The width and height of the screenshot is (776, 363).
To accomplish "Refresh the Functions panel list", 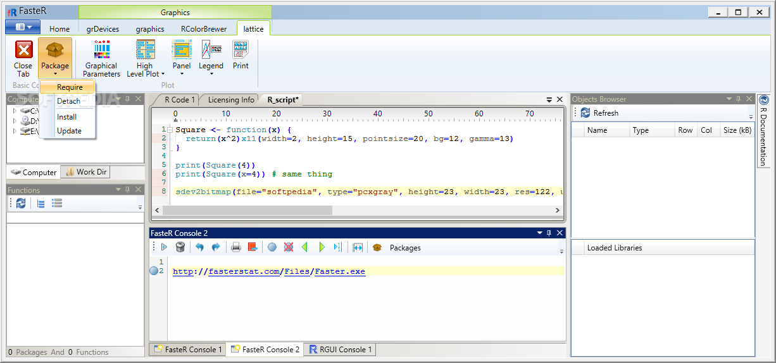I will point(22,204).
